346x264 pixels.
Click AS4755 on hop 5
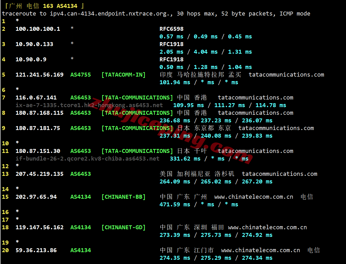click(81, 75)
